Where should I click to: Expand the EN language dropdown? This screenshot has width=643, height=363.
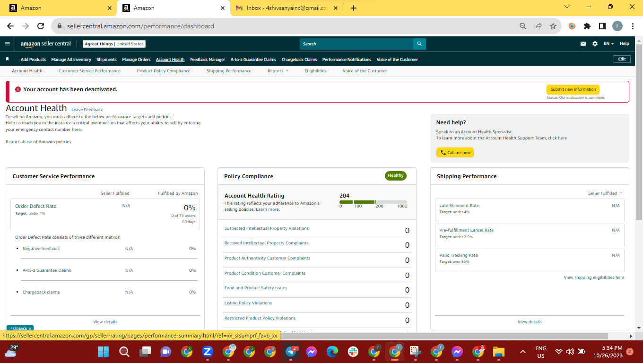(608, 44)
